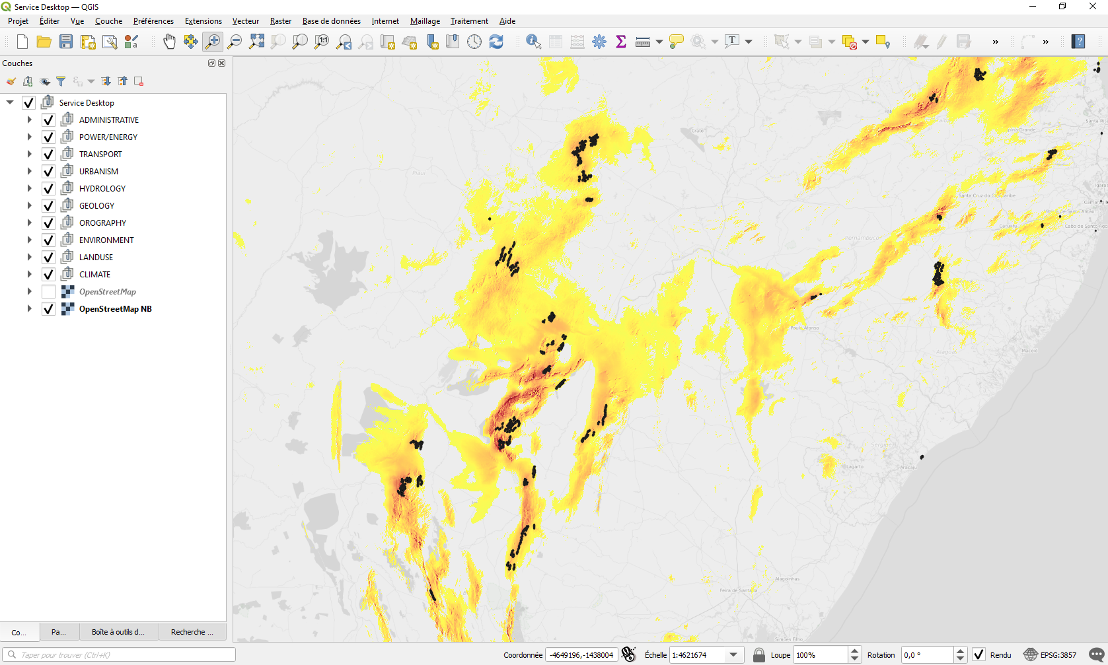Screen dimensions: 1108x665
Task: Click the Zoom last icon
Action: 344,42
